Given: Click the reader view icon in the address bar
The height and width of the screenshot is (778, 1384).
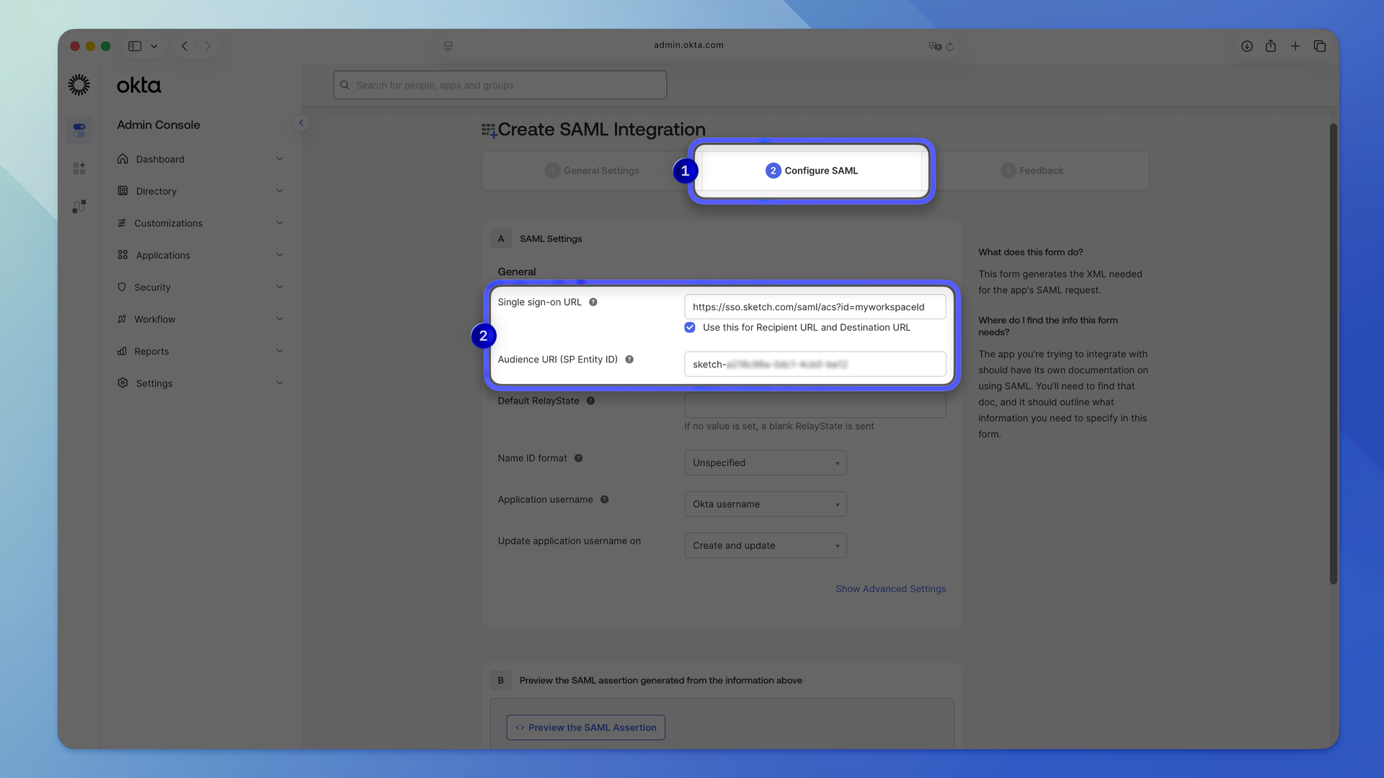Looking at the screenshot, I should (x=448, y=46).
